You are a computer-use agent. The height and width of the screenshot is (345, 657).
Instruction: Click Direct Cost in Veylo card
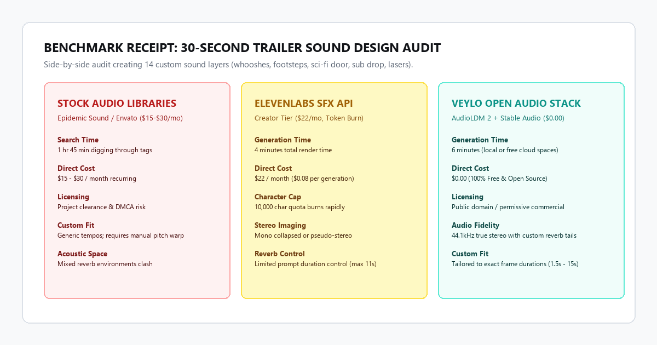pos(470,168)
